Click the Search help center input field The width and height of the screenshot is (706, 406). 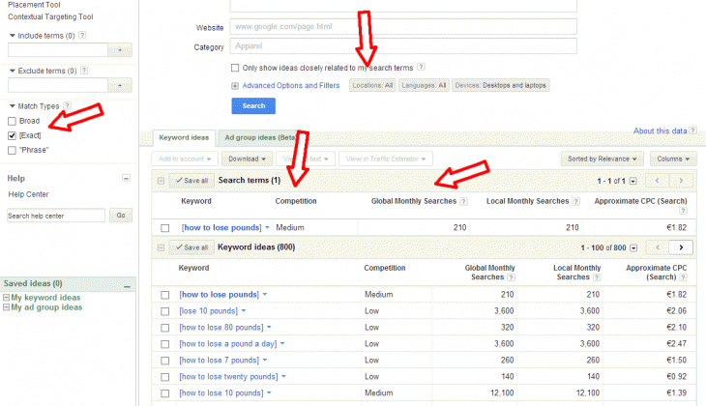click(55, 215)
